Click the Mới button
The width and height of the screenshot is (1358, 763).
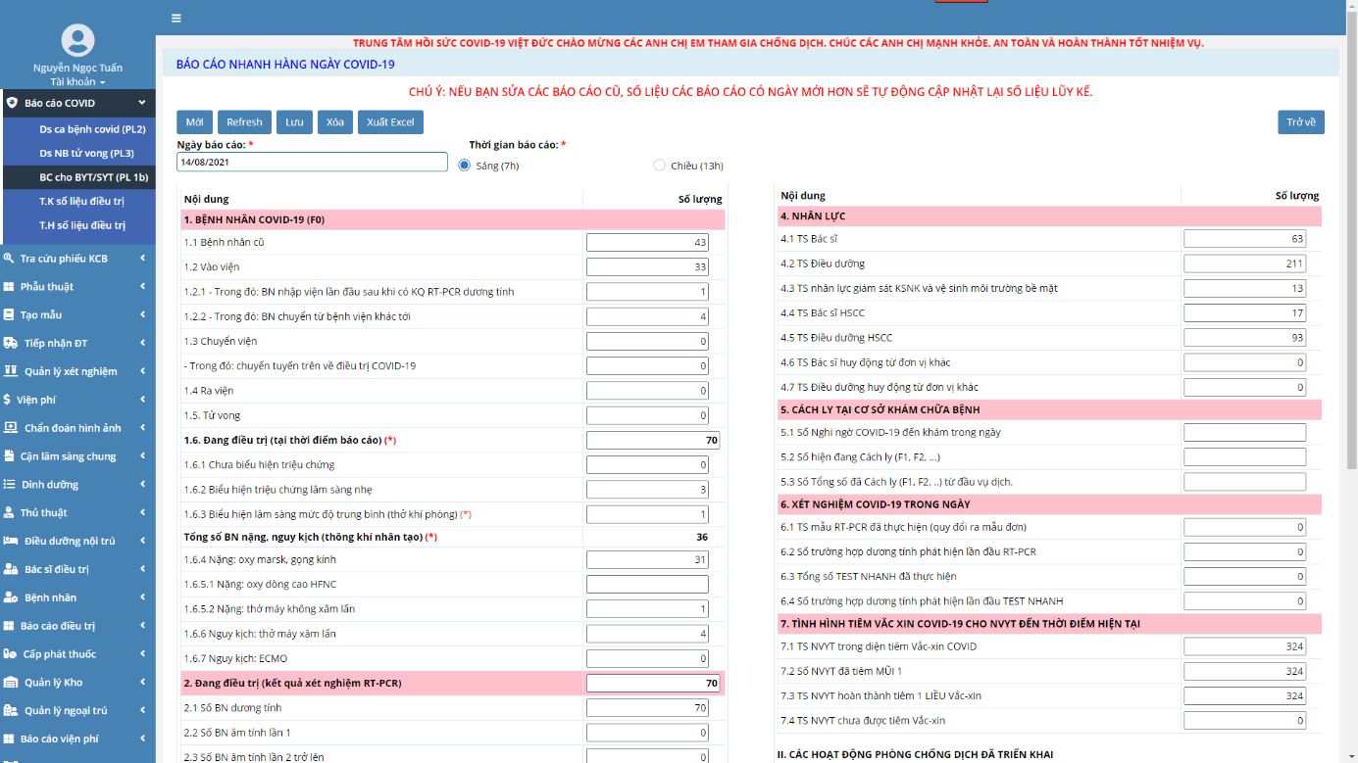[x=194, y=122]
